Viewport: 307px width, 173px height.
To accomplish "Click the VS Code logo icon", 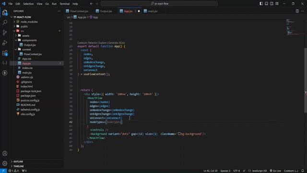I will click(3, 3).
